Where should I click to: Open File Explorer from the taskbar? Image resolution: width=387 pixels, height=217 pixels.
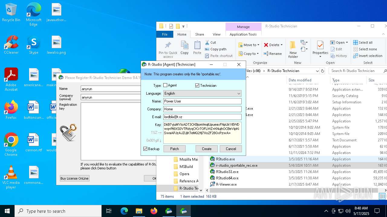click(139, 211)
